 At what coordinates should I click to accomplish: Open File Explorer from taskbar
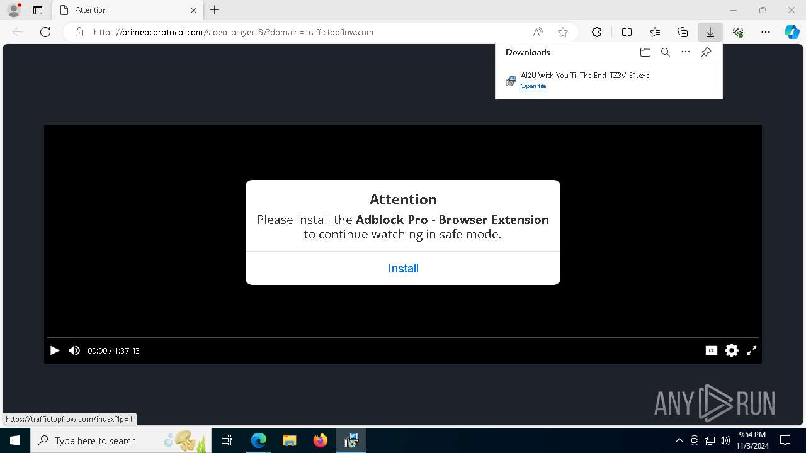coord(290,440)
